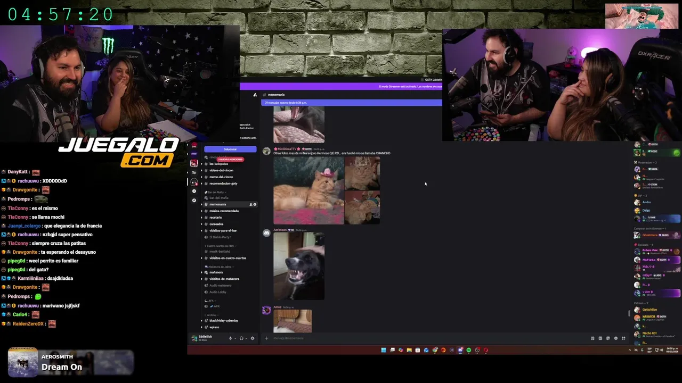
Task: Join the AFK voice channel
Action: point(216,306)
